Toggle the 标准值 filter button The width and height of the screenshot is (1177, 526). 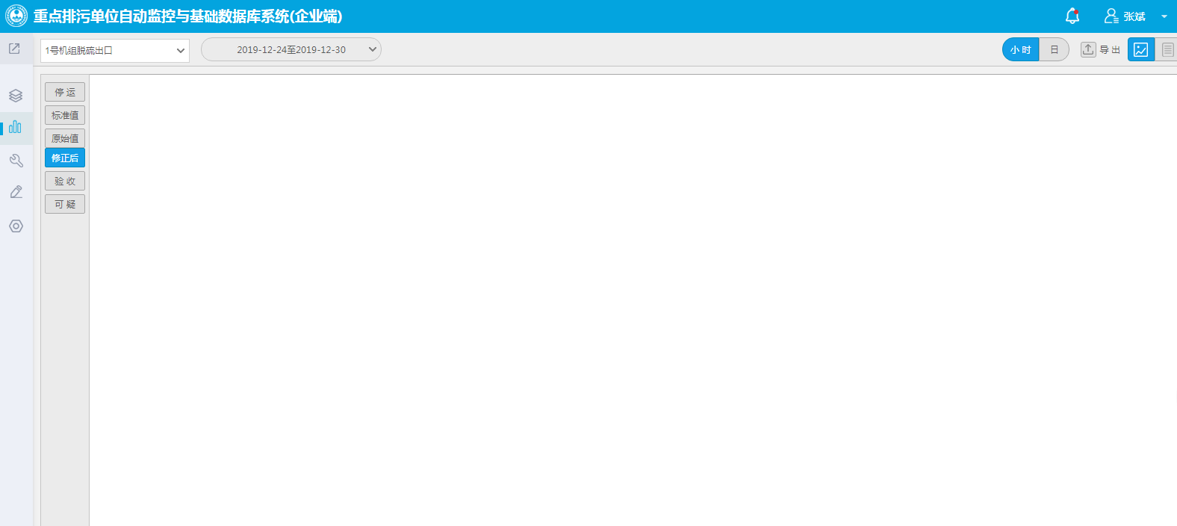(65, 115)
